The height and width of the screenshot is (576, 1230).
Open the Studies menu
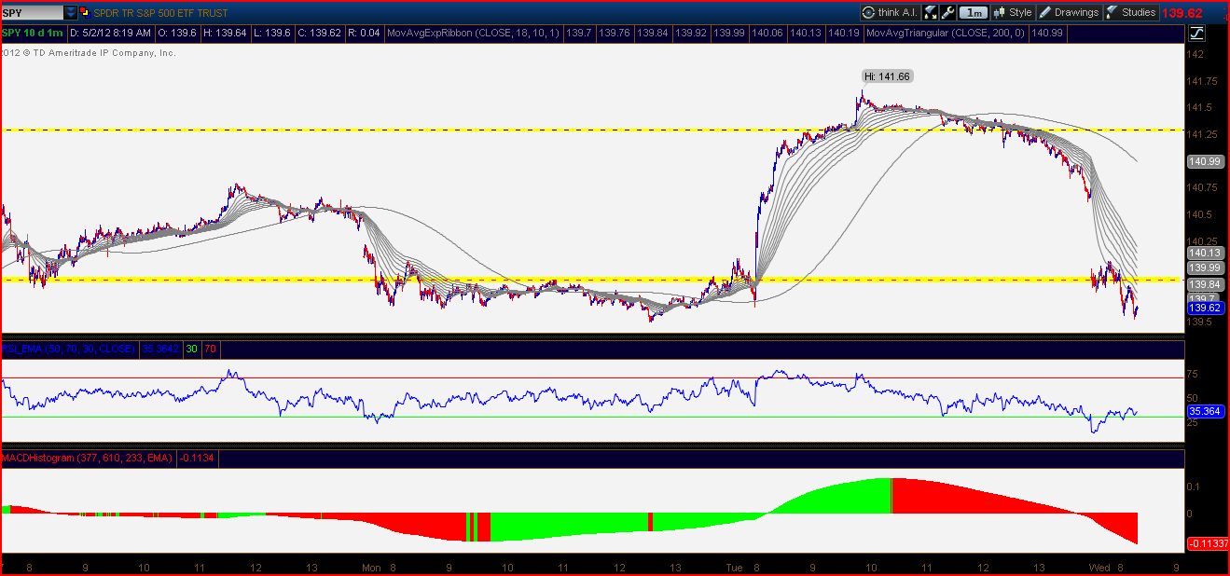[x=1131, y=12]
